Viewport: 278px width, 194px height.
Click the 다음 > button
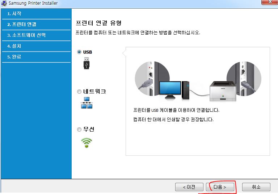pos(220,187)
